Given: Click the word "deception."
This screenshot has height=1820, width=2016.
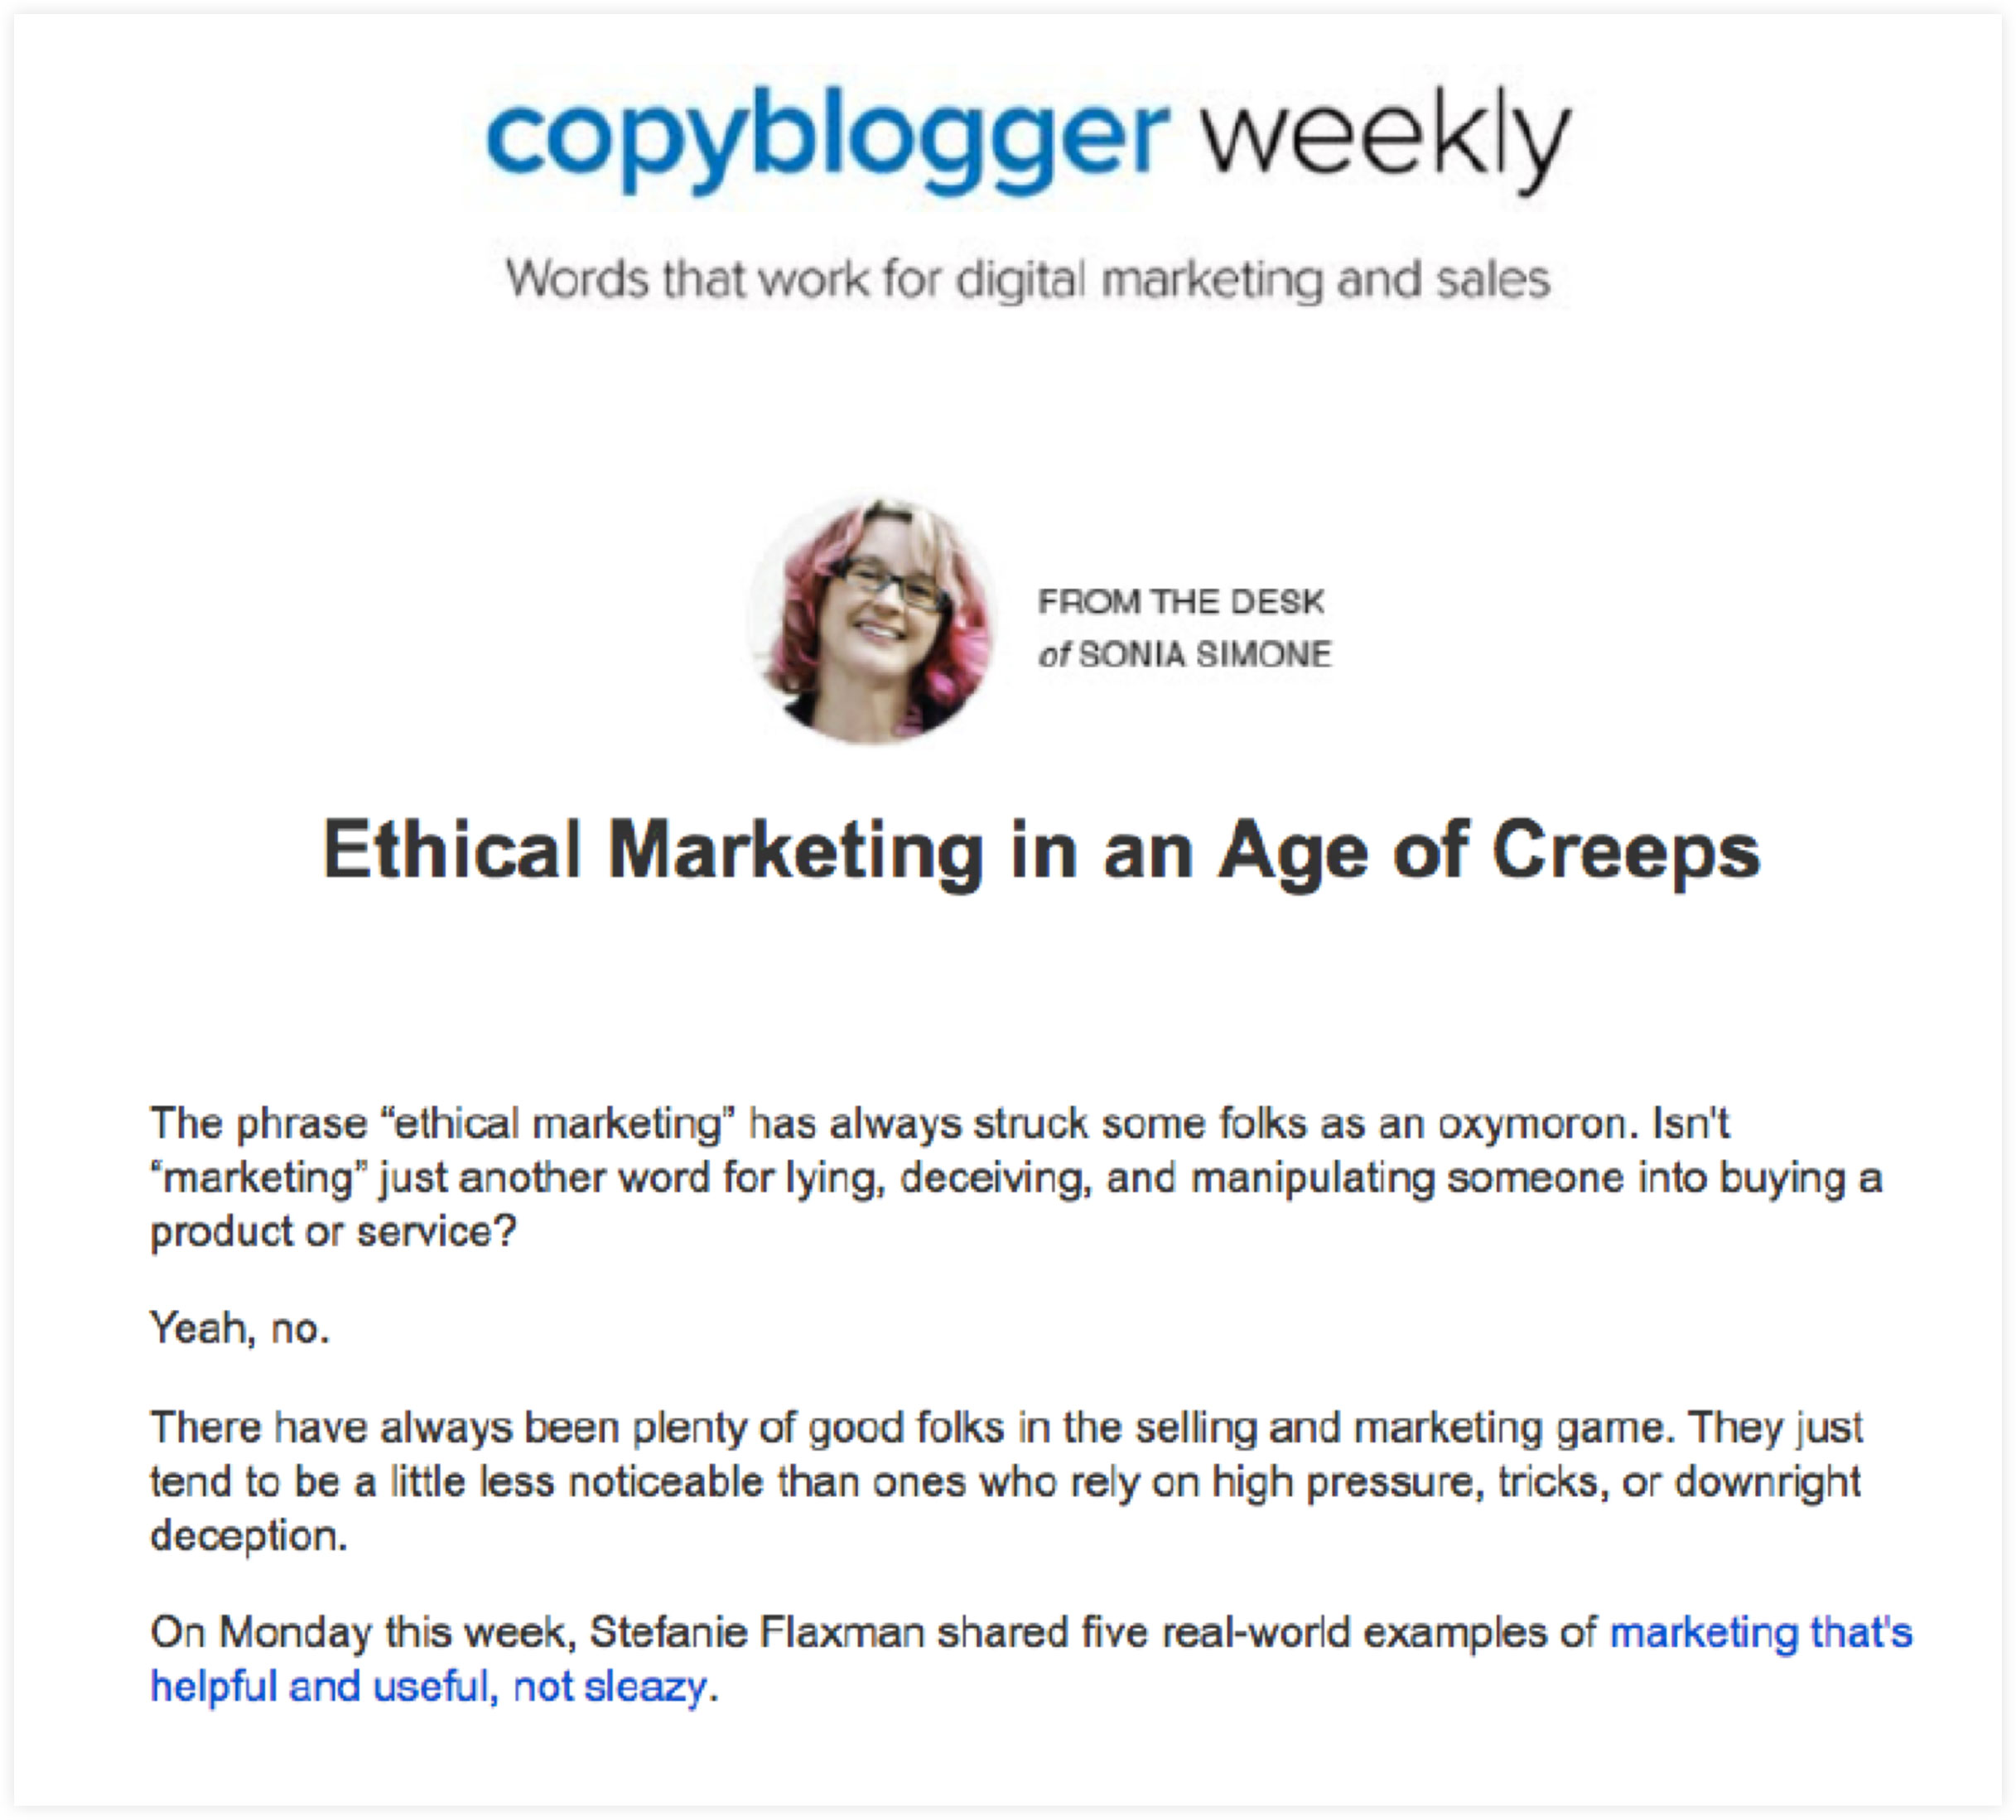Looking at the screenshot, I should (x=249, y=1535).
